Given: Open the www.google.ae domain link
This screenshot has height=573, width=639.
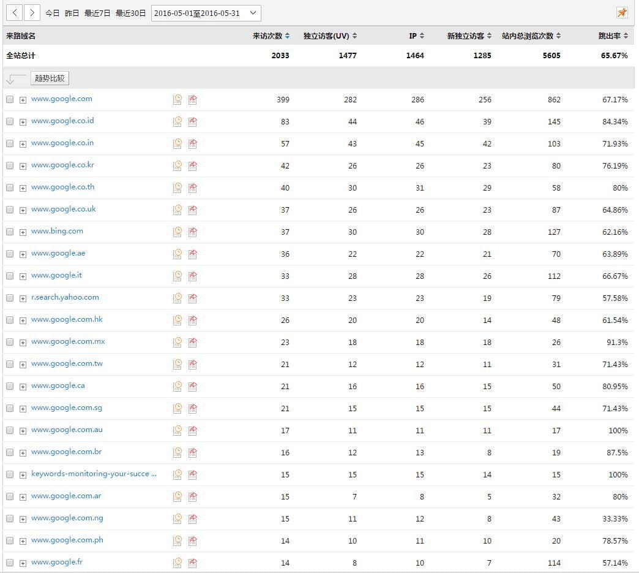Looking at the screenshot, I should coord(58,253).
